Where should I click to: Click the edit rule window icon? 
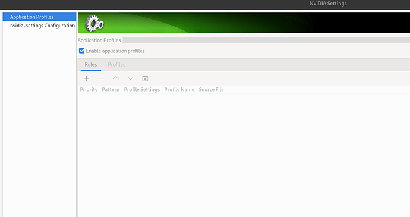click(x=145, y=78)
